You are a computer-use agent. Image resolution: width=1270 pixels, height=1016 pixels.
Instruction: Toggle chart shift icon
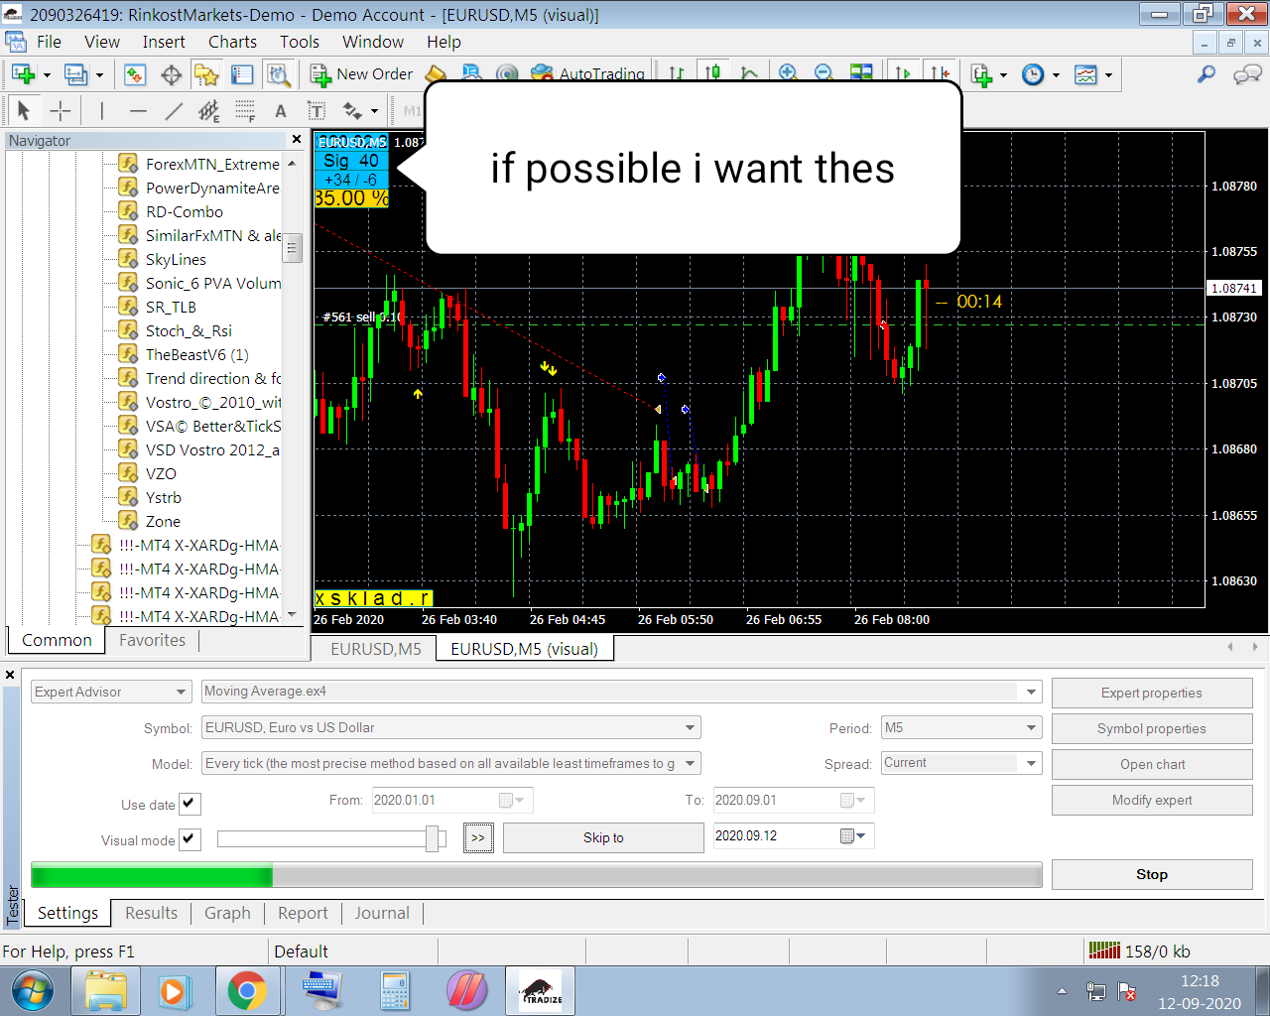(x=939, y=73)
